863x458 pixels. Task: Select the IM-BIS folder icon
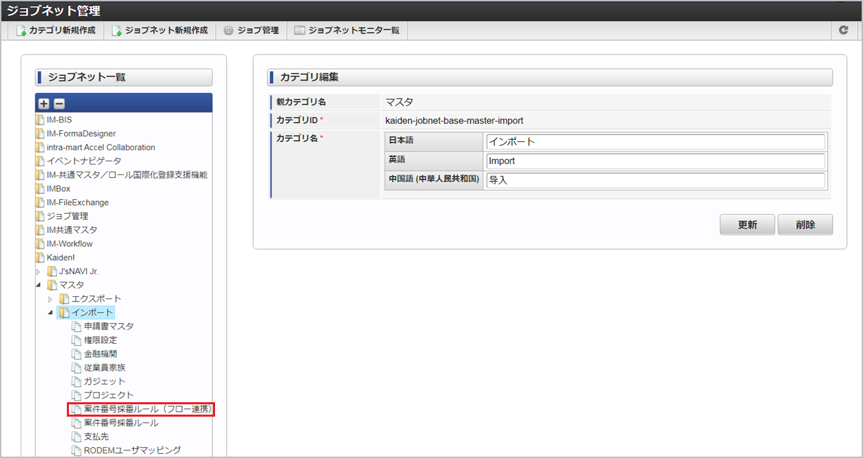coord(40,120)
